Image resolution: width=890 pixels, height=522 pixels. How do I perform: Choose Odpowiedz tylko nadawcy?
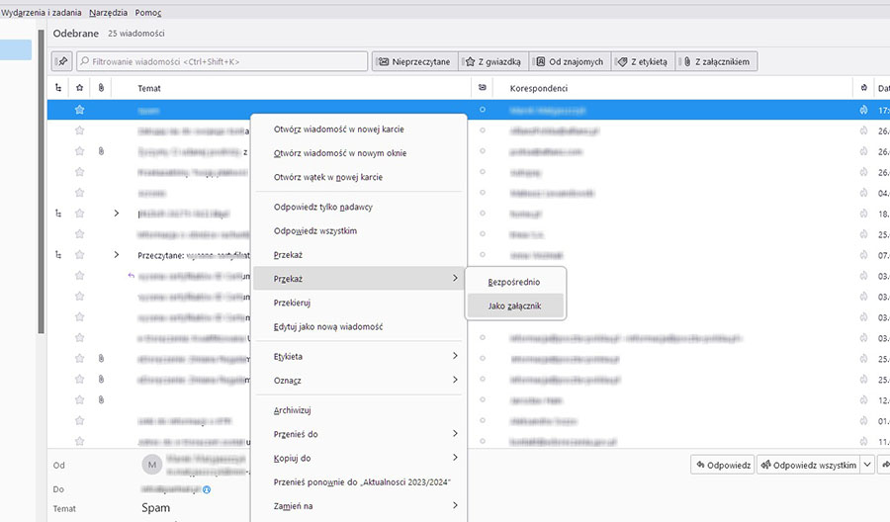click(x=358, y=207)
